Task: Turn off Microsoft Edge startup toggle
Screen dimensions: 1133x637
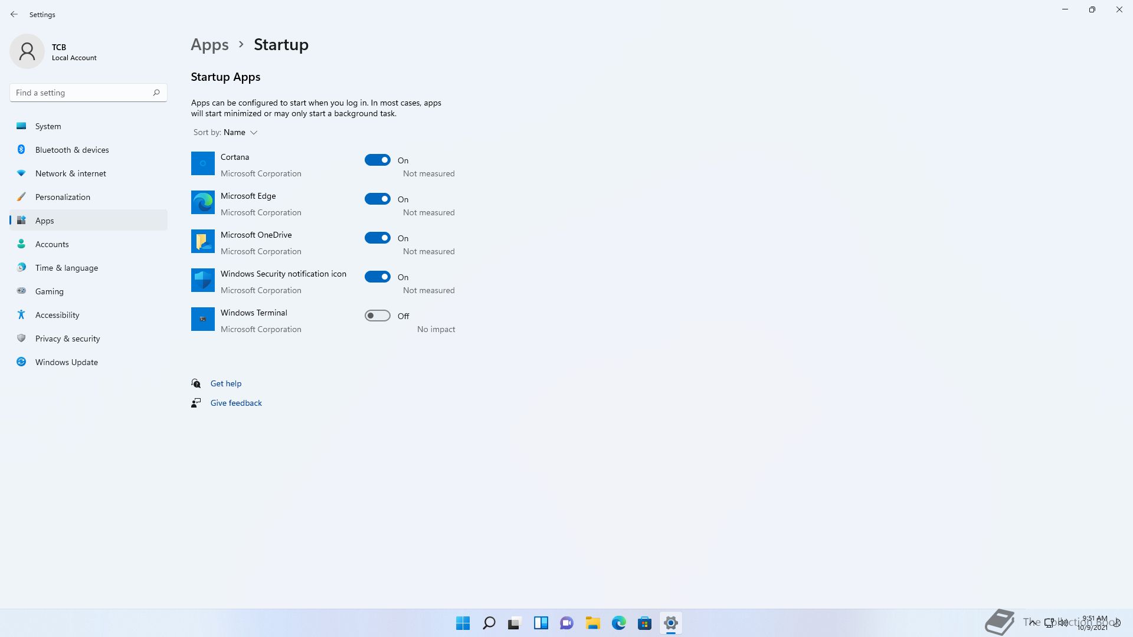Action: pyautogui.click(x=378, y=199)
